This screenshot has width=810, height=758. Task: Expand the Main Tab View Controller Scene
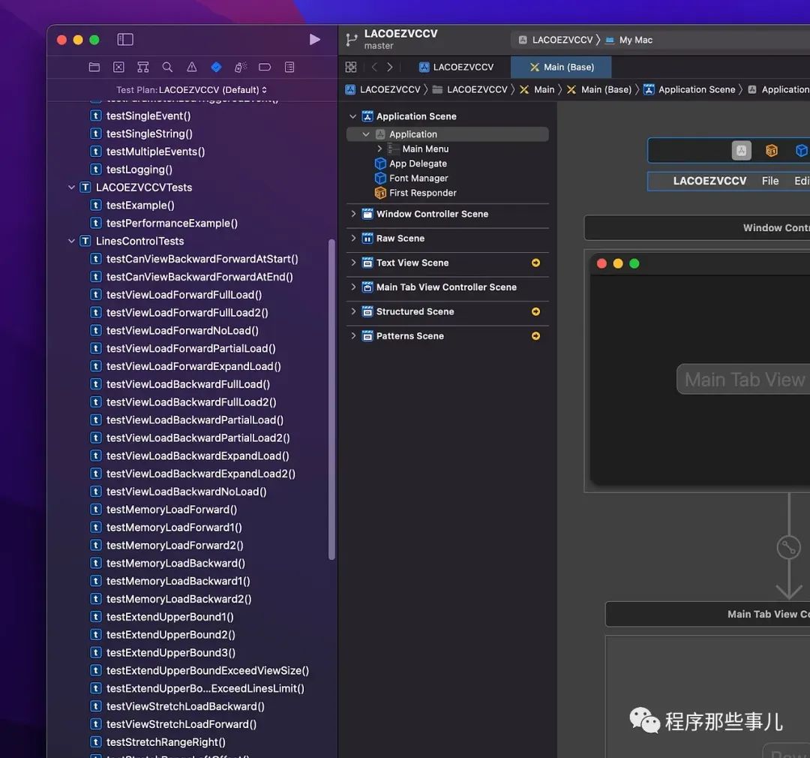tap(353, 287)
